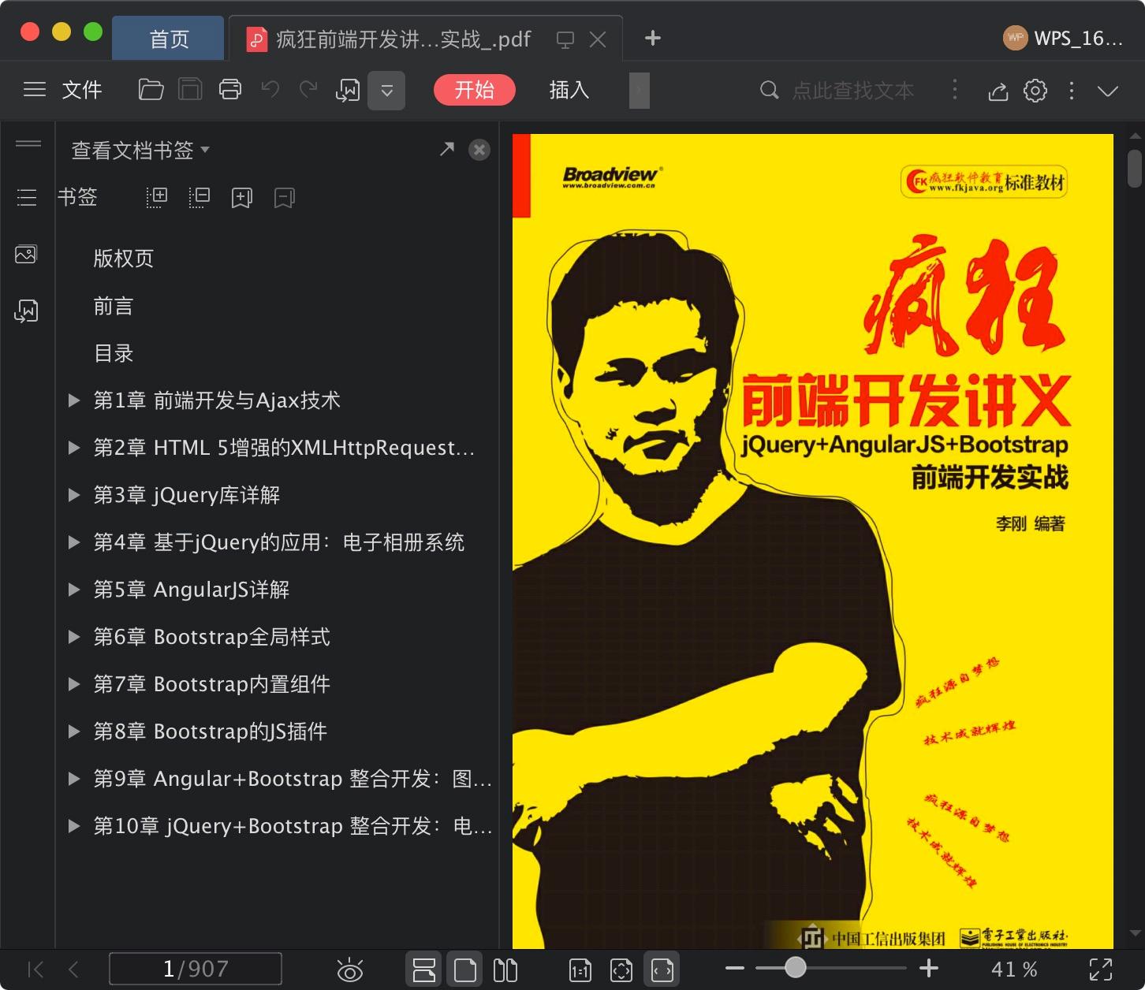Click collapse all bookmarks icon
This screenshot has width=1145, height=990.
(x=200, y=197)
